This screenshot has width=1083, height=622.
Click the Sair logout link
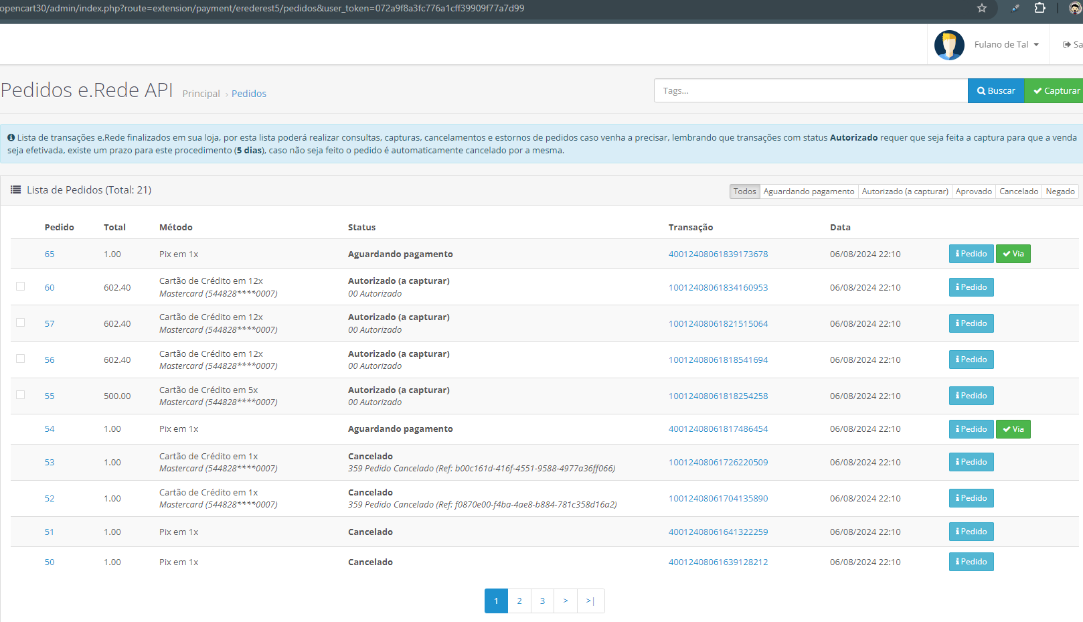point(1072,45)
